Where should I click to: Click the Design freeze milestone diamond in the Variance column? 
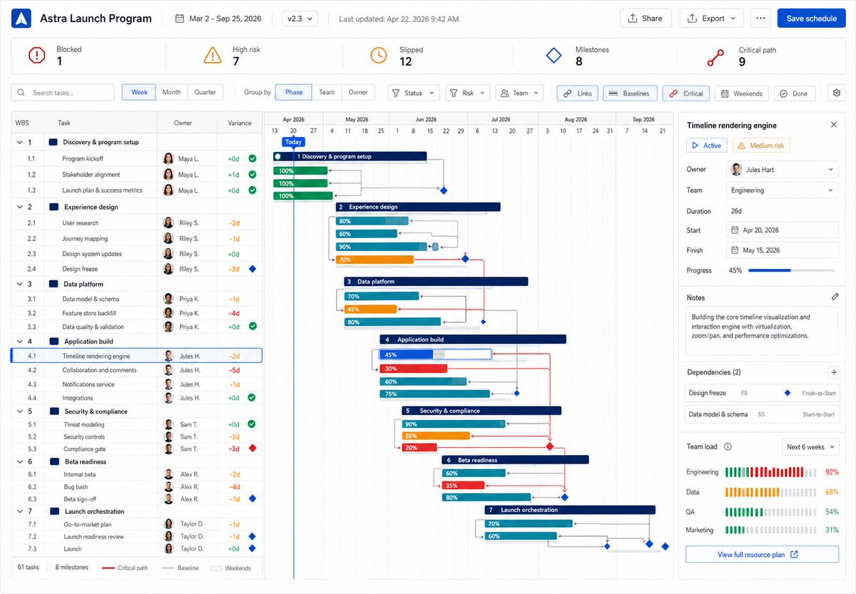point(252,269)
